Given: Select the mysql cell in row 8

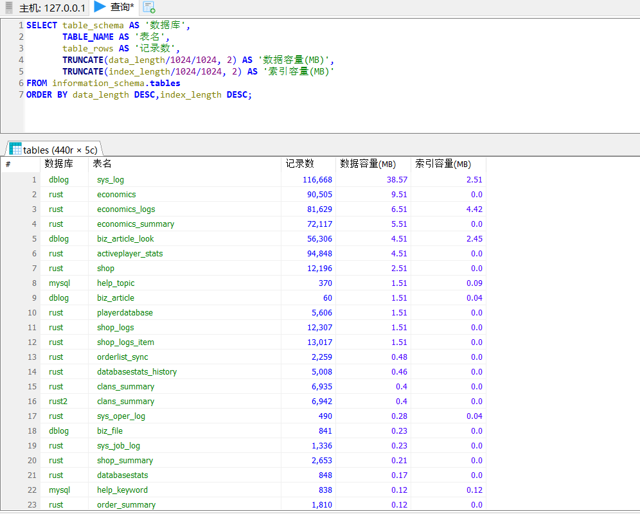Looking at the screenshot, I should [x=64, y=283].
